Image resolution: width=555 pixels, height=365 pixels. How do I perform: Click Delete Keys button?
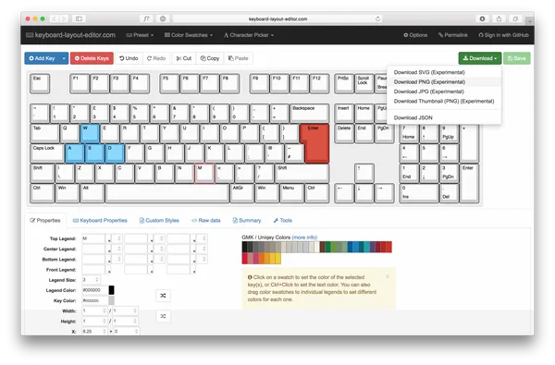pyautogui.click(x=92, y=58)
